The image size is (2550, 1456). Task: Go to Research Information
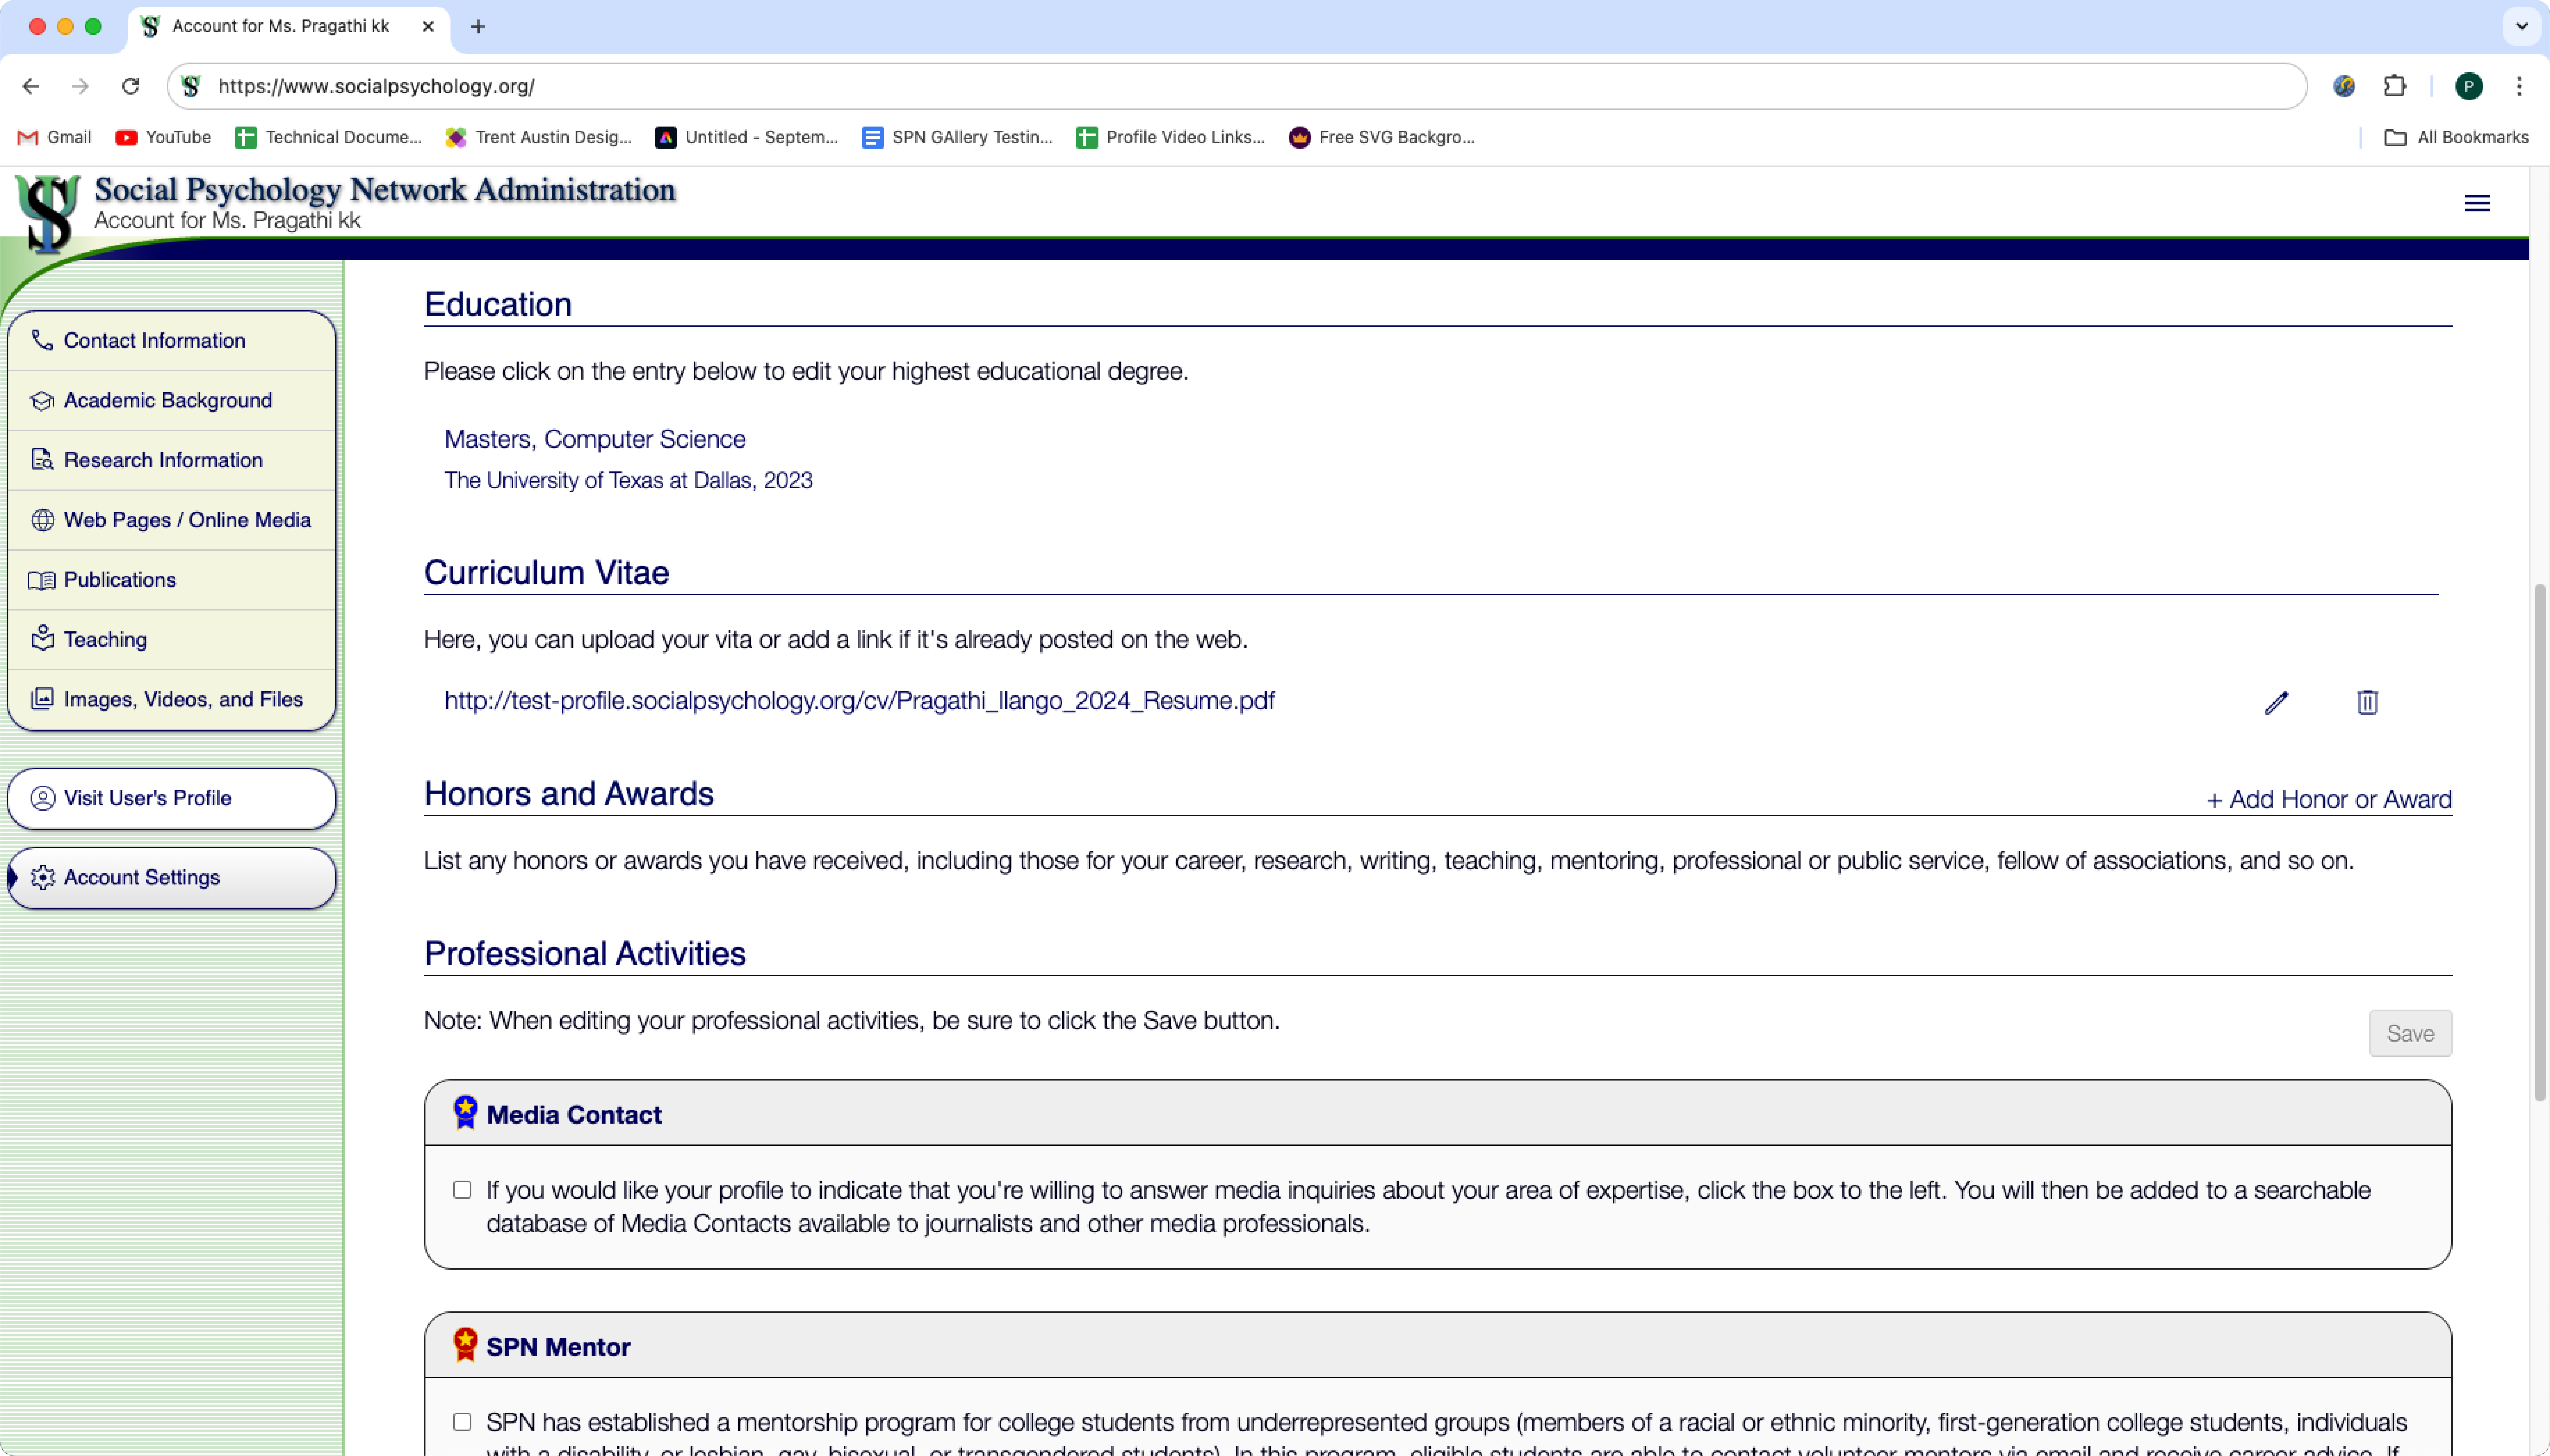(x=172, y=460)
